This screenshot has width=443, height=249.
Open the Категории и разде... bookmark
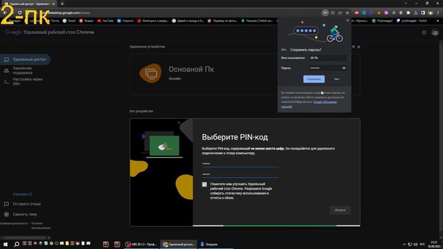(x=153, y=21)
